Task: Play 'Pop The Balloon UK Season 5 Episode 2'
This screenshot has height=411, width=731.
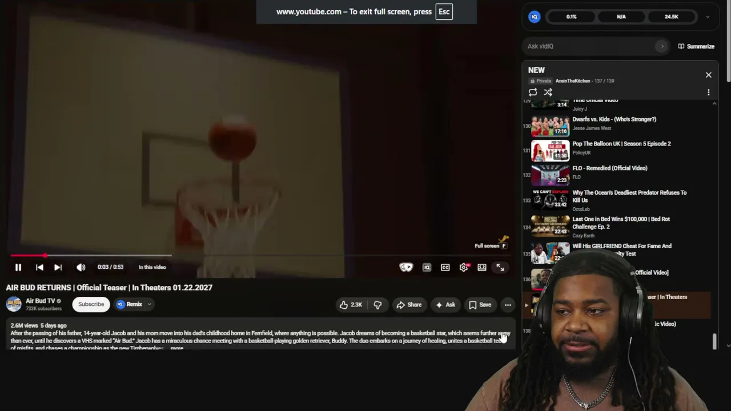Action: pyautogui.click(x=622, y=144)
